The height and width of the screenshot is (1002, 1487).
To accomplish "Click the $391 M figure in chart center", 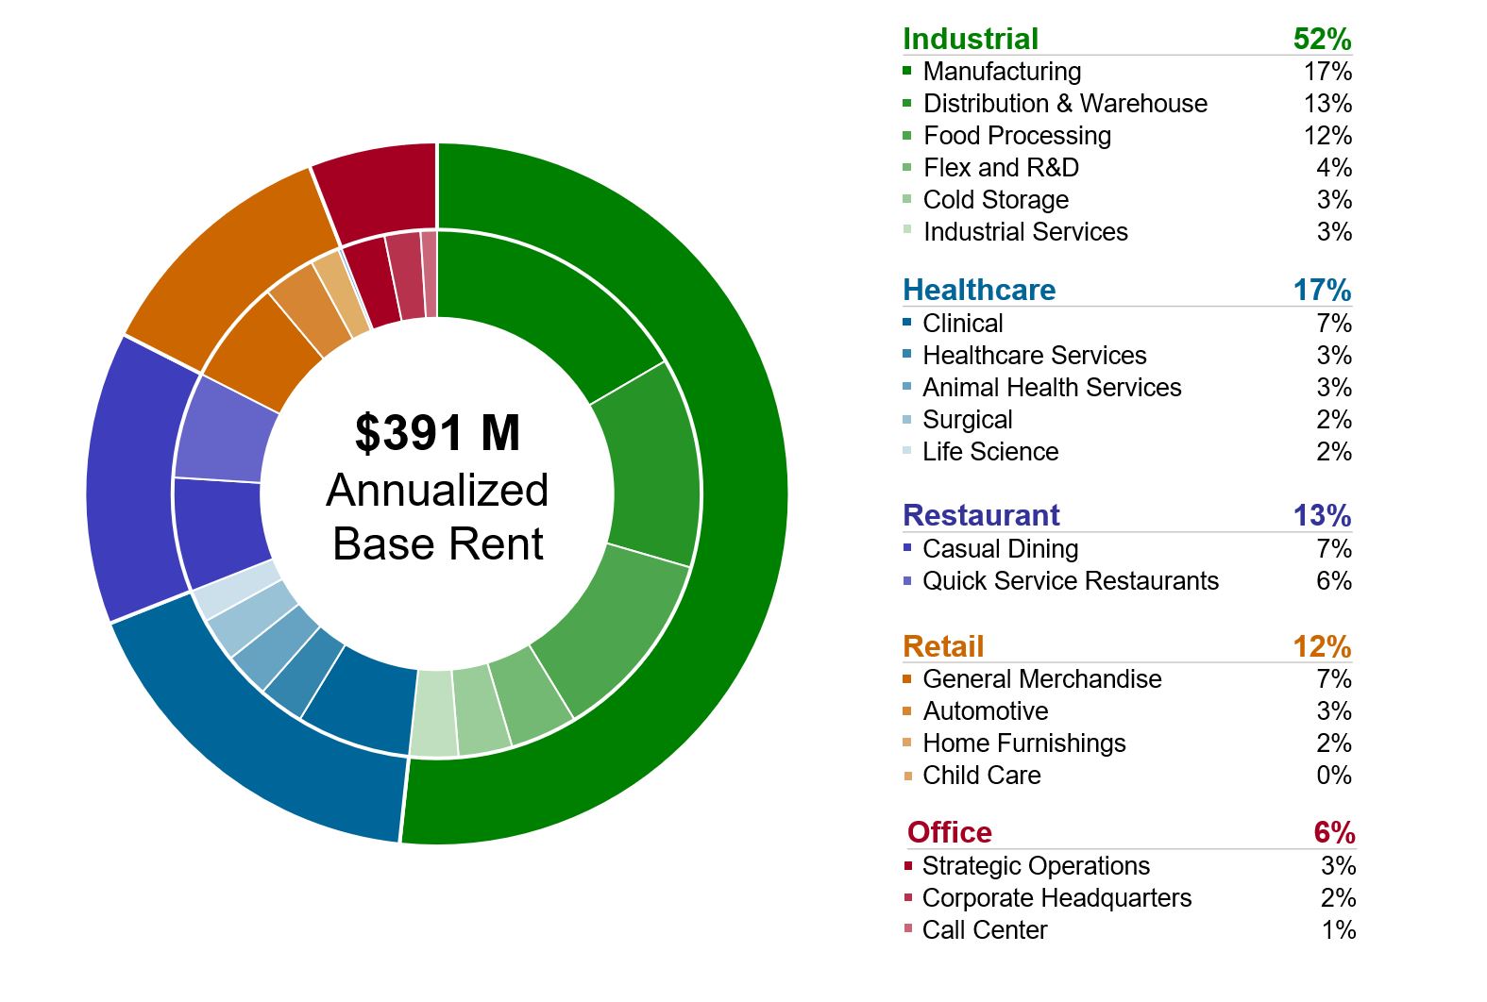I will pyautogui.click(x=438, y=433).
